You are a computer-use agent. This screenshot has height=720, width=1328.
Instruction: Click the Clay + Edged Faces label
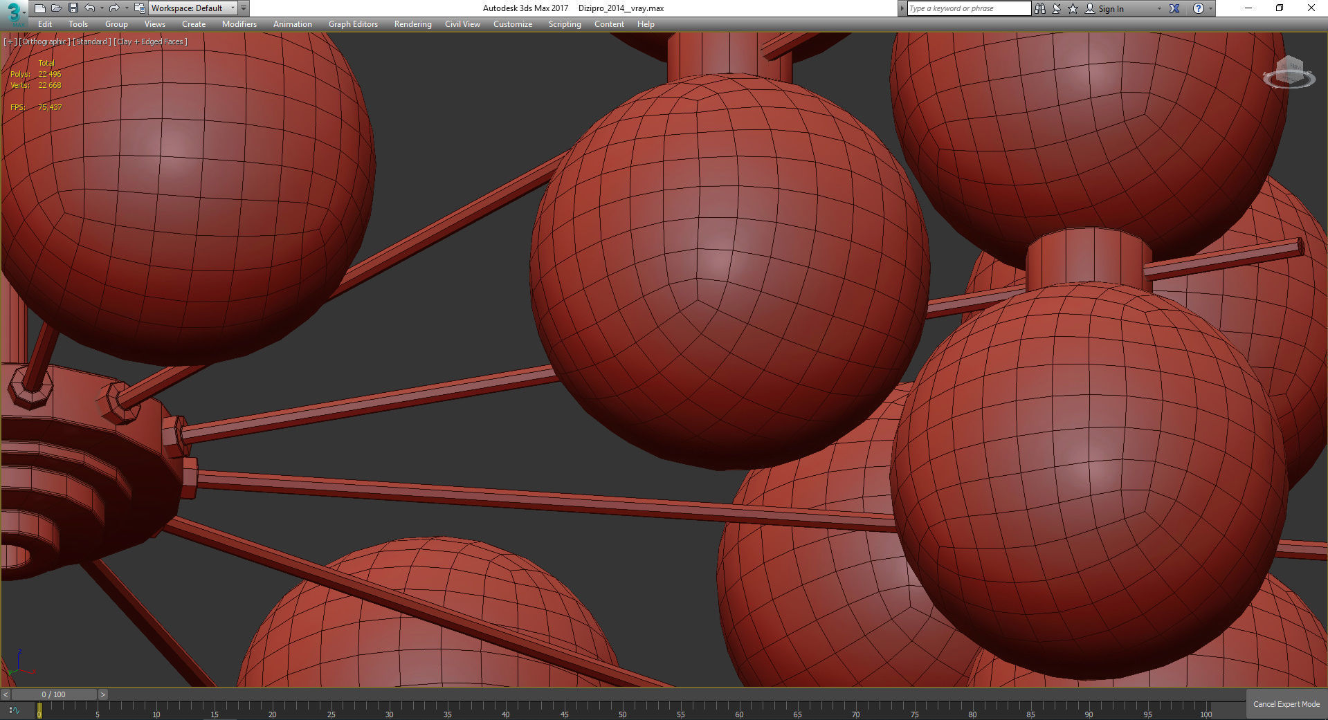point(151,41)
